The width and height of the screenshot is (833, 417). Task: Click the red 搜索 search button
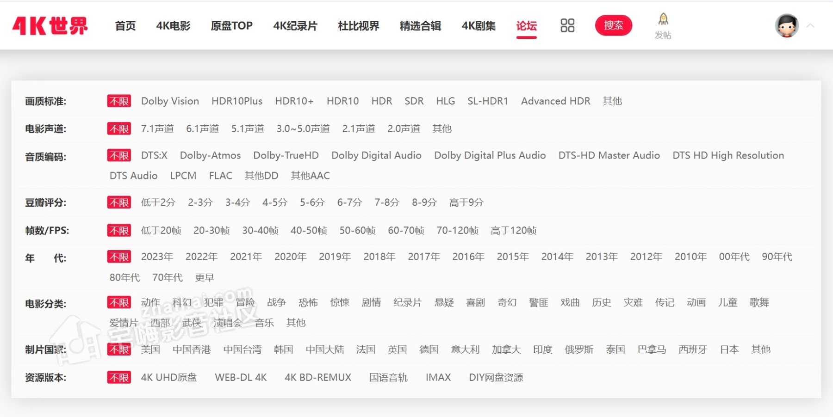pyautogui.click(x=614, y=25)
